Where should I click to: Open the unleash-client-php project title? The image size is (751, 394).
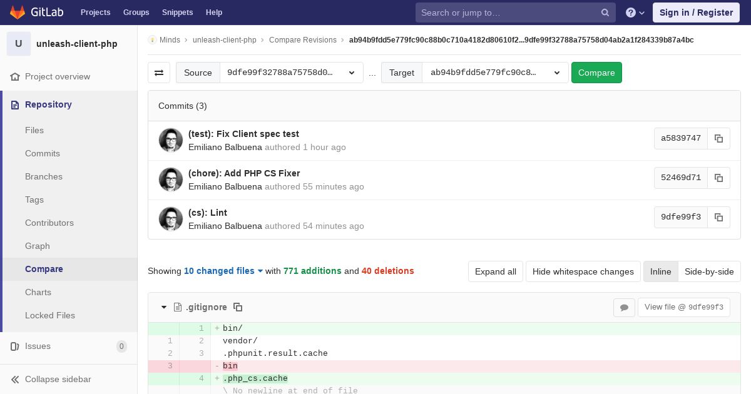tap(77, 44)
